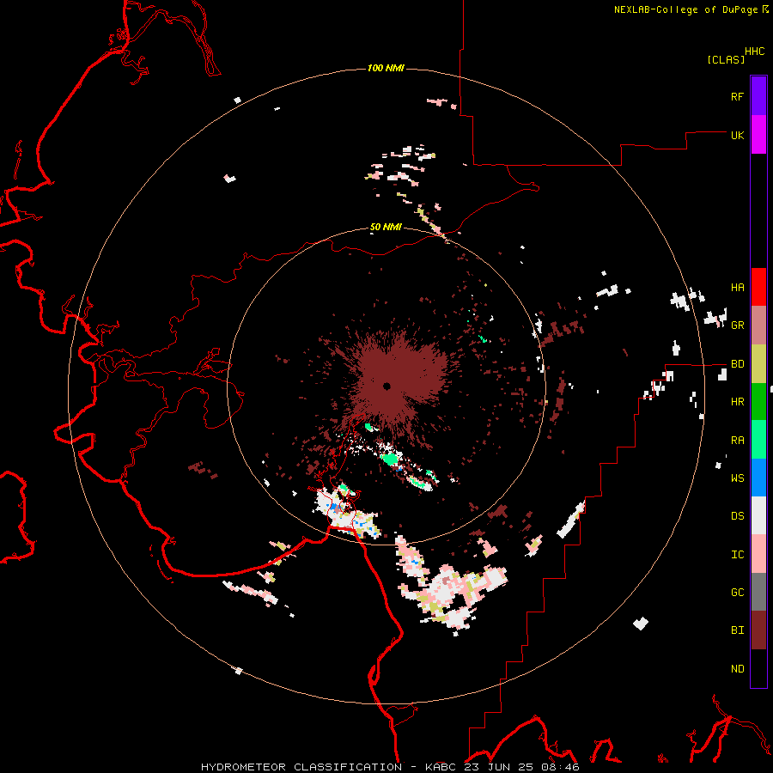Image resolution: width=773 pixels, height=773 pixels.
Task: Click the BI brown legend swatch
Action: [x=758, y=630]
